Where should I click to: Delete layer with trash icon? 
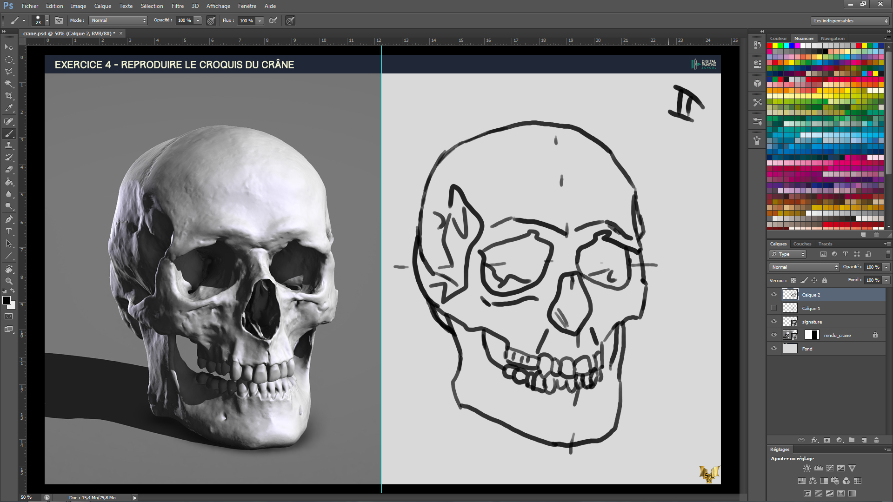[x=876, y=440]
